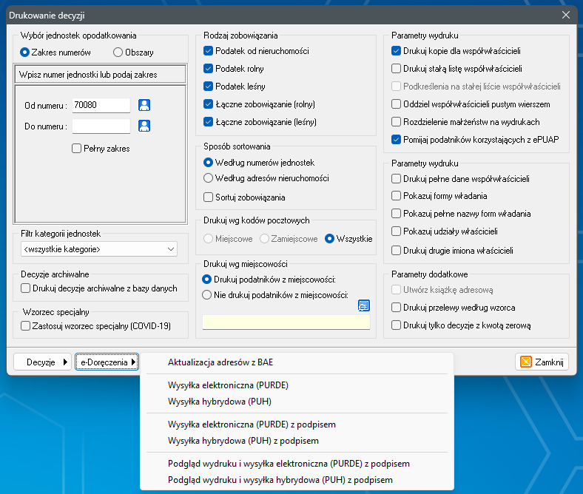Click Zamknij button with orange icon

(x=542, y=362)
